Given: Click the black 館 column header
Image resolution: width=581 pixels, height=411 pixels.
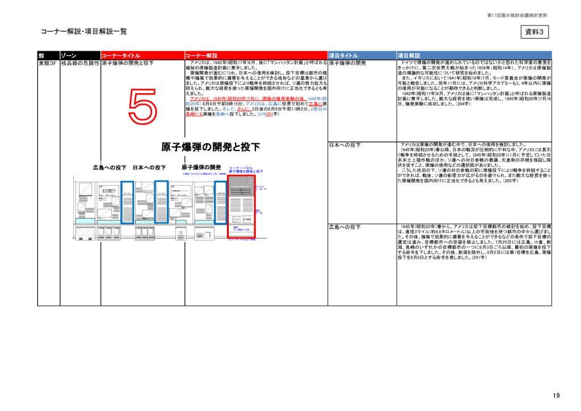Looking at the screenshot, I should [x=49, y=56].
